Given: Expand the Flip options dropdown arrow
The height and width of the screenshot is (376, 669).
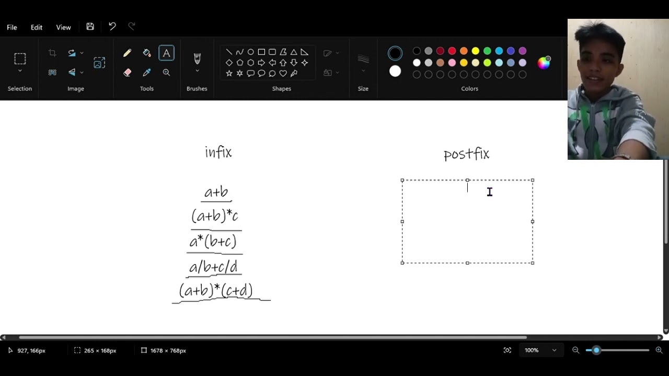Looking at the screenshot, I should [x=82, y=72].
